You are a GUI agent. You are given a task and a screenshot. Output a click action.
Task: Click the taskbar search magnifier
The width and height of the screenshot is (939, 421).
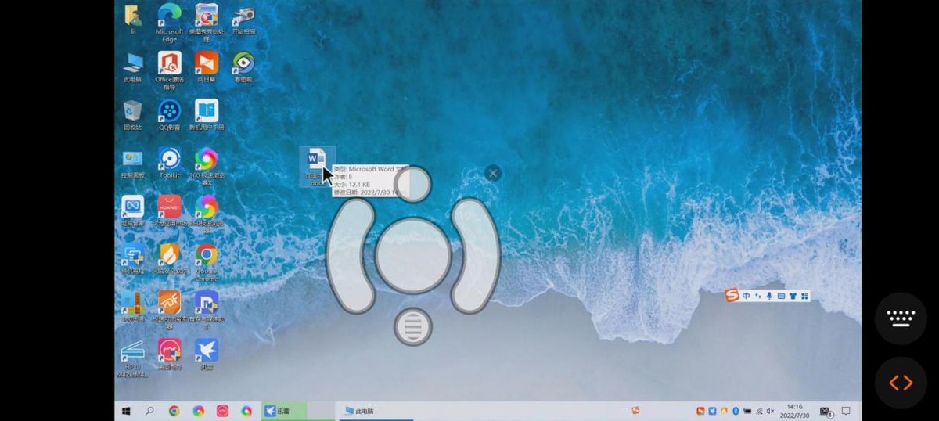tap(149, 411)
